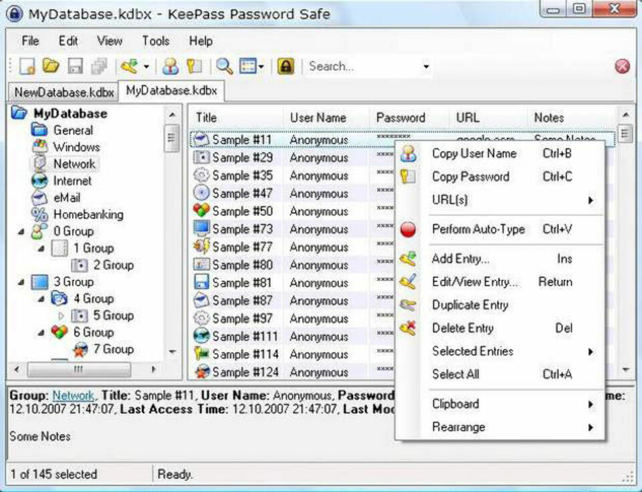Select the Windows group

(x=76, y=147)
